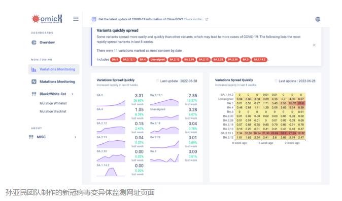Click the 'Variants quickly spread' heading
Screen dimensions: 342x201
(117, 30)
